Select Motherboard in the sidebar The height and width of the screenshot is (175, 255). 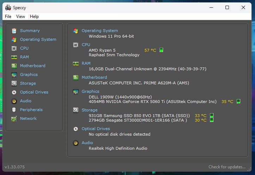point(33,66)
